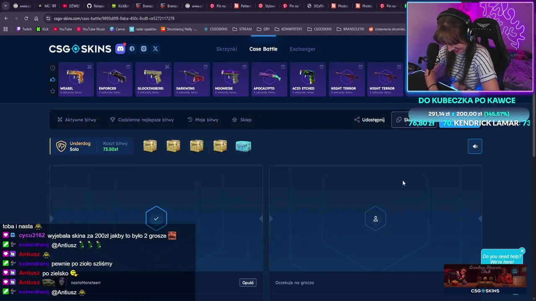This screenshot has height=301, width=536.
Task: Click the GLOCKINGBIRD drop card
Action: 153,79
